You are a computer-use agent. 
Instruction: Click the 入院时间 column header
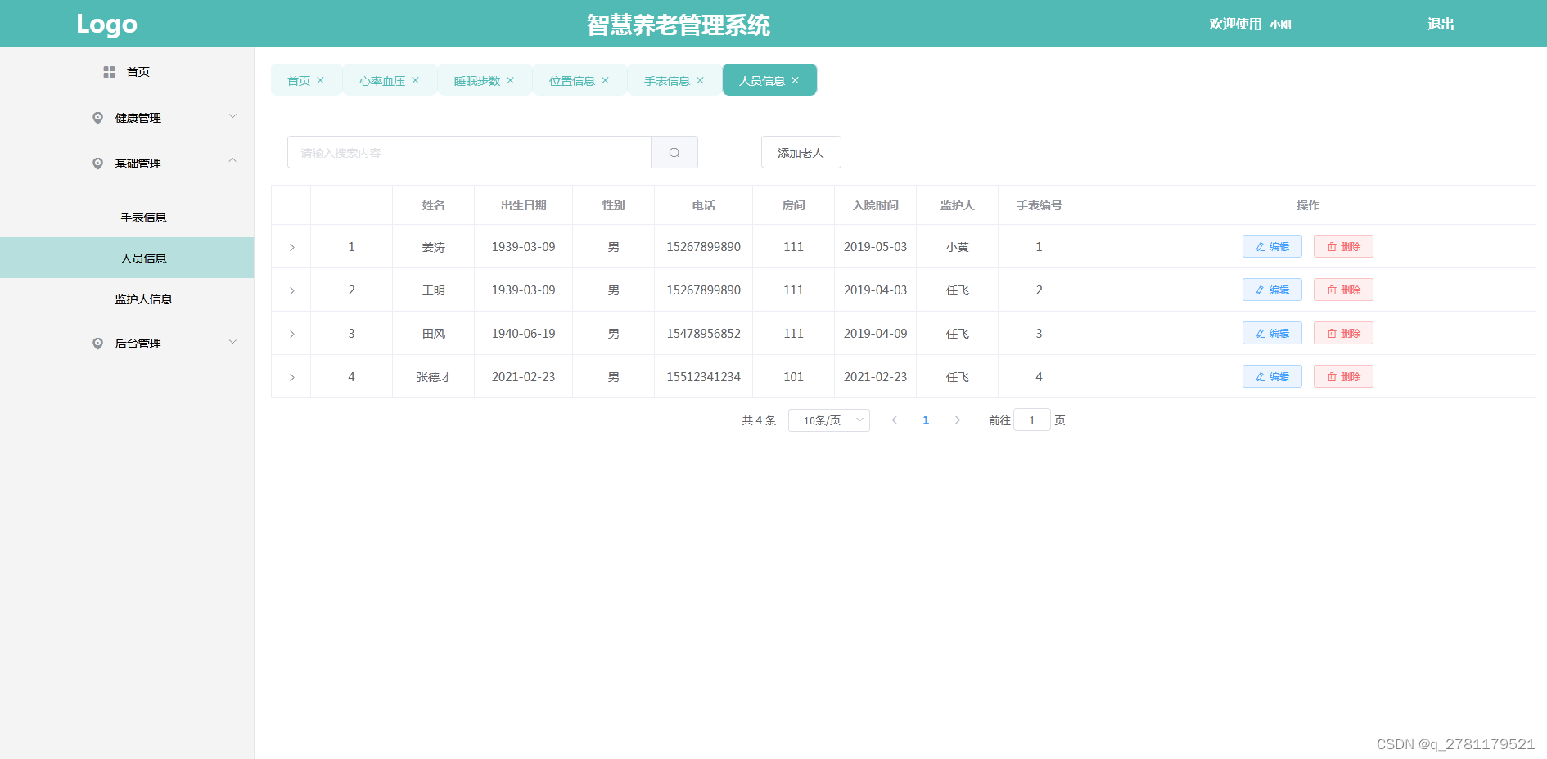pyautogui.click(x=876, y=205)
